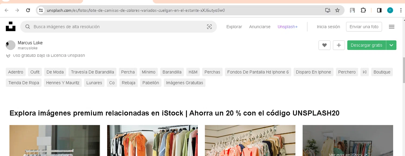Select the Perchero tag
This screenshot has width=405, height=156.
coord(347,72)
